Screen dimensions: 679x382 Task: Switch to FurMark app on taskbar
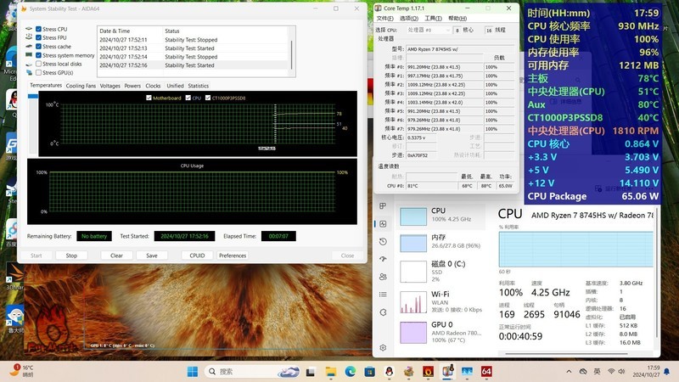coord(428,372)
